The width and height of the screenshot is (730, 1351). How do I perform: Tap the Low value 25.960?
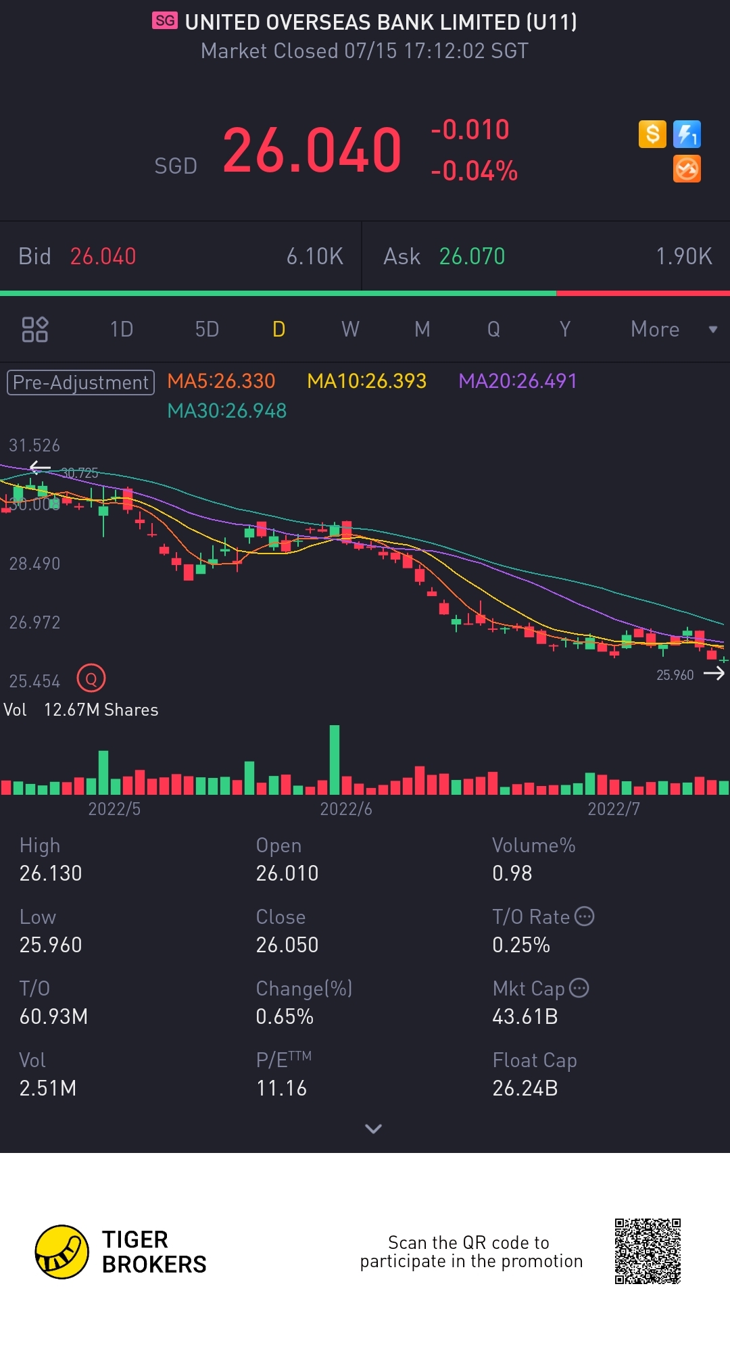click(51, 945)
